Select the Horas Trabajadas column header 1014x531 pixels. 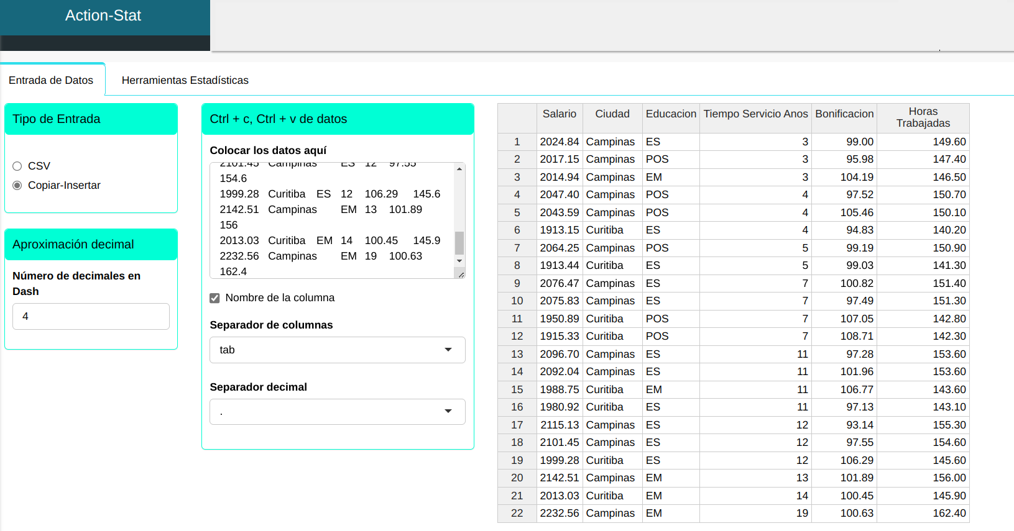(923, 117)
